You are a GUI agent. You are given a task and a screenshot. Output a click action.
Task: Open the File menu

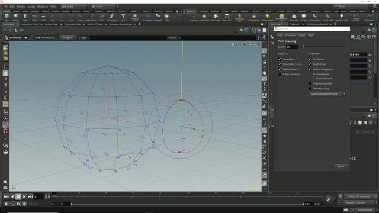pos(5,7)
